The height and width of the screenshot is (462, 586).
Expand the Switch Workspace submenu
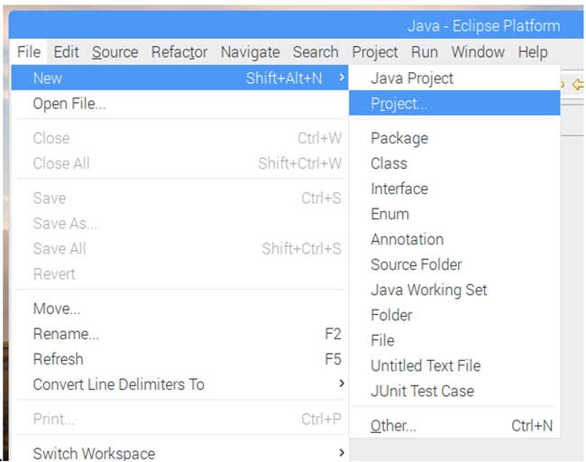click(341, 453)
